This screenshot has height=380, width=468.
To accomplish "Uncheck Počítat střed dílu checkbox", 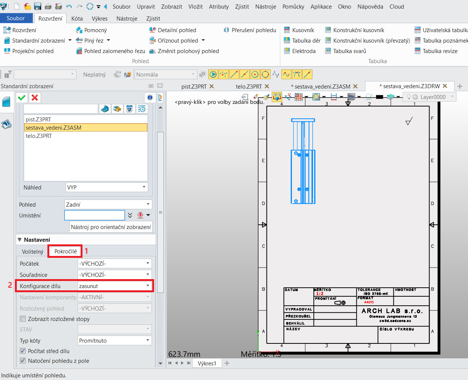I will (x=23, y=351).
